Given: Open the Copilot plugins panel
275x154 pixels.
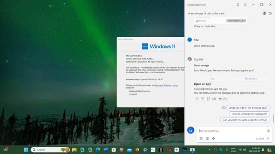Looking at the screenshot, I should tap(264, 13).
